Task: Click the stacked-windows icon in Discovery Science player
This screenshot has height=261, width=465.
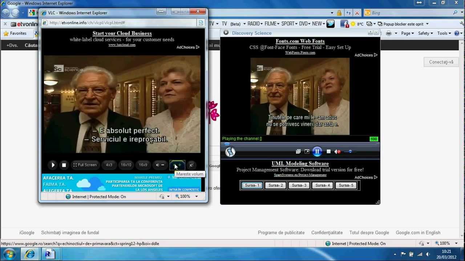Action: [x=299, y=152]
